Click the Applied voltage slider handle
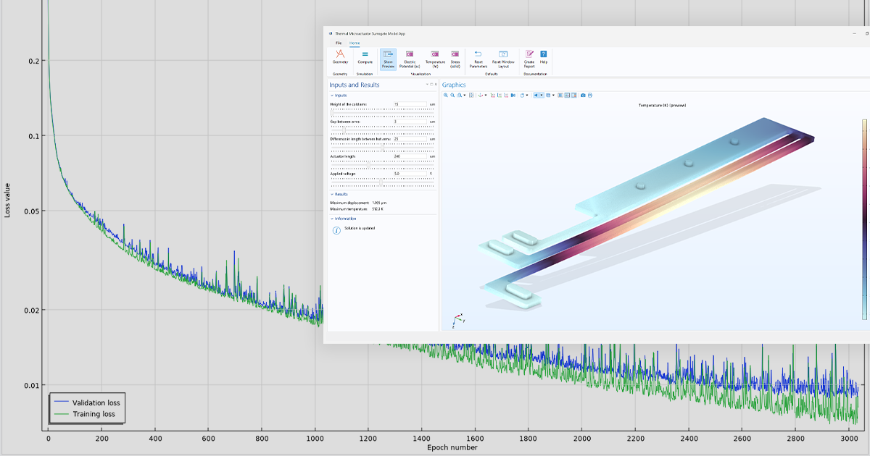 click(381, 182)
